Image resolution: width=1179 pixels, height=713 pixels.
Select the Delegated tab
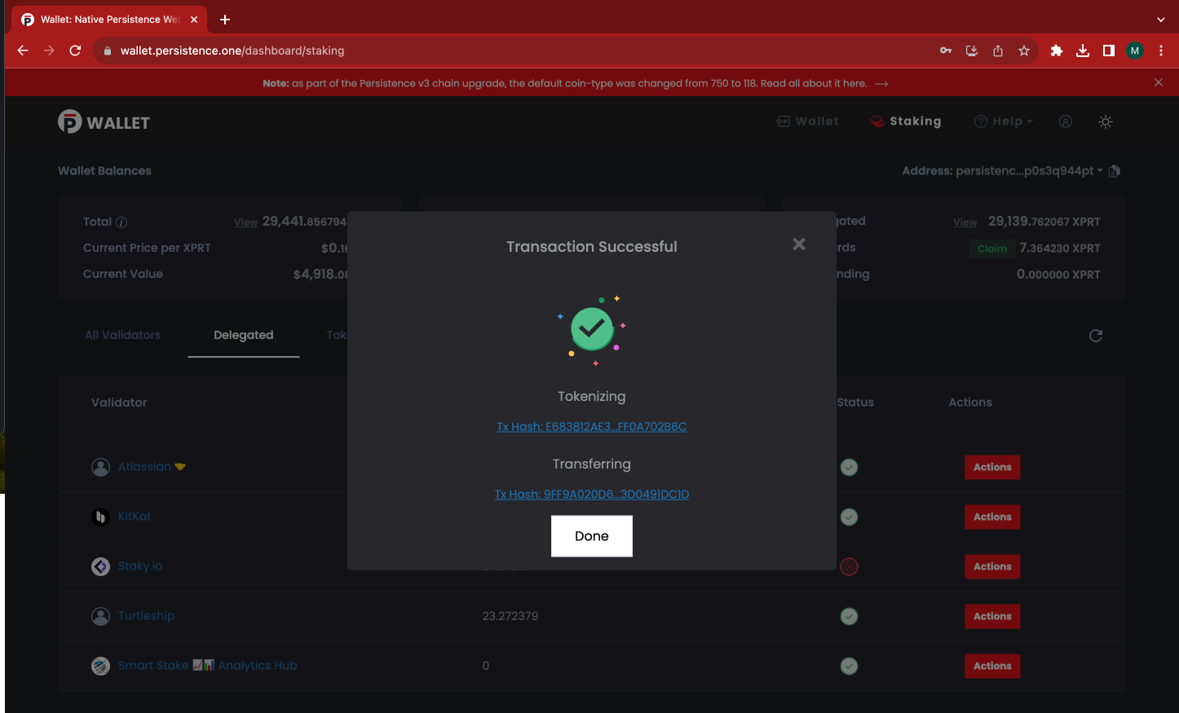click(243, 335)
